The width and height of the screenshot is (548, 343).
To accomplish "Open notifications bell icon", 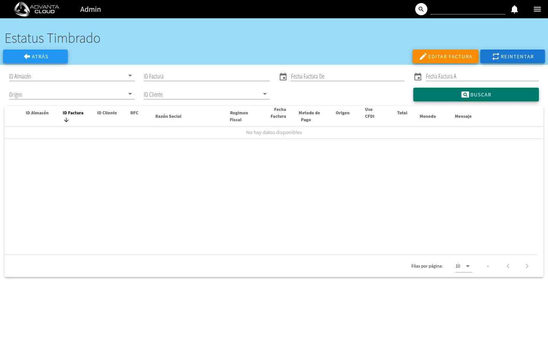I will click(515, 9).
